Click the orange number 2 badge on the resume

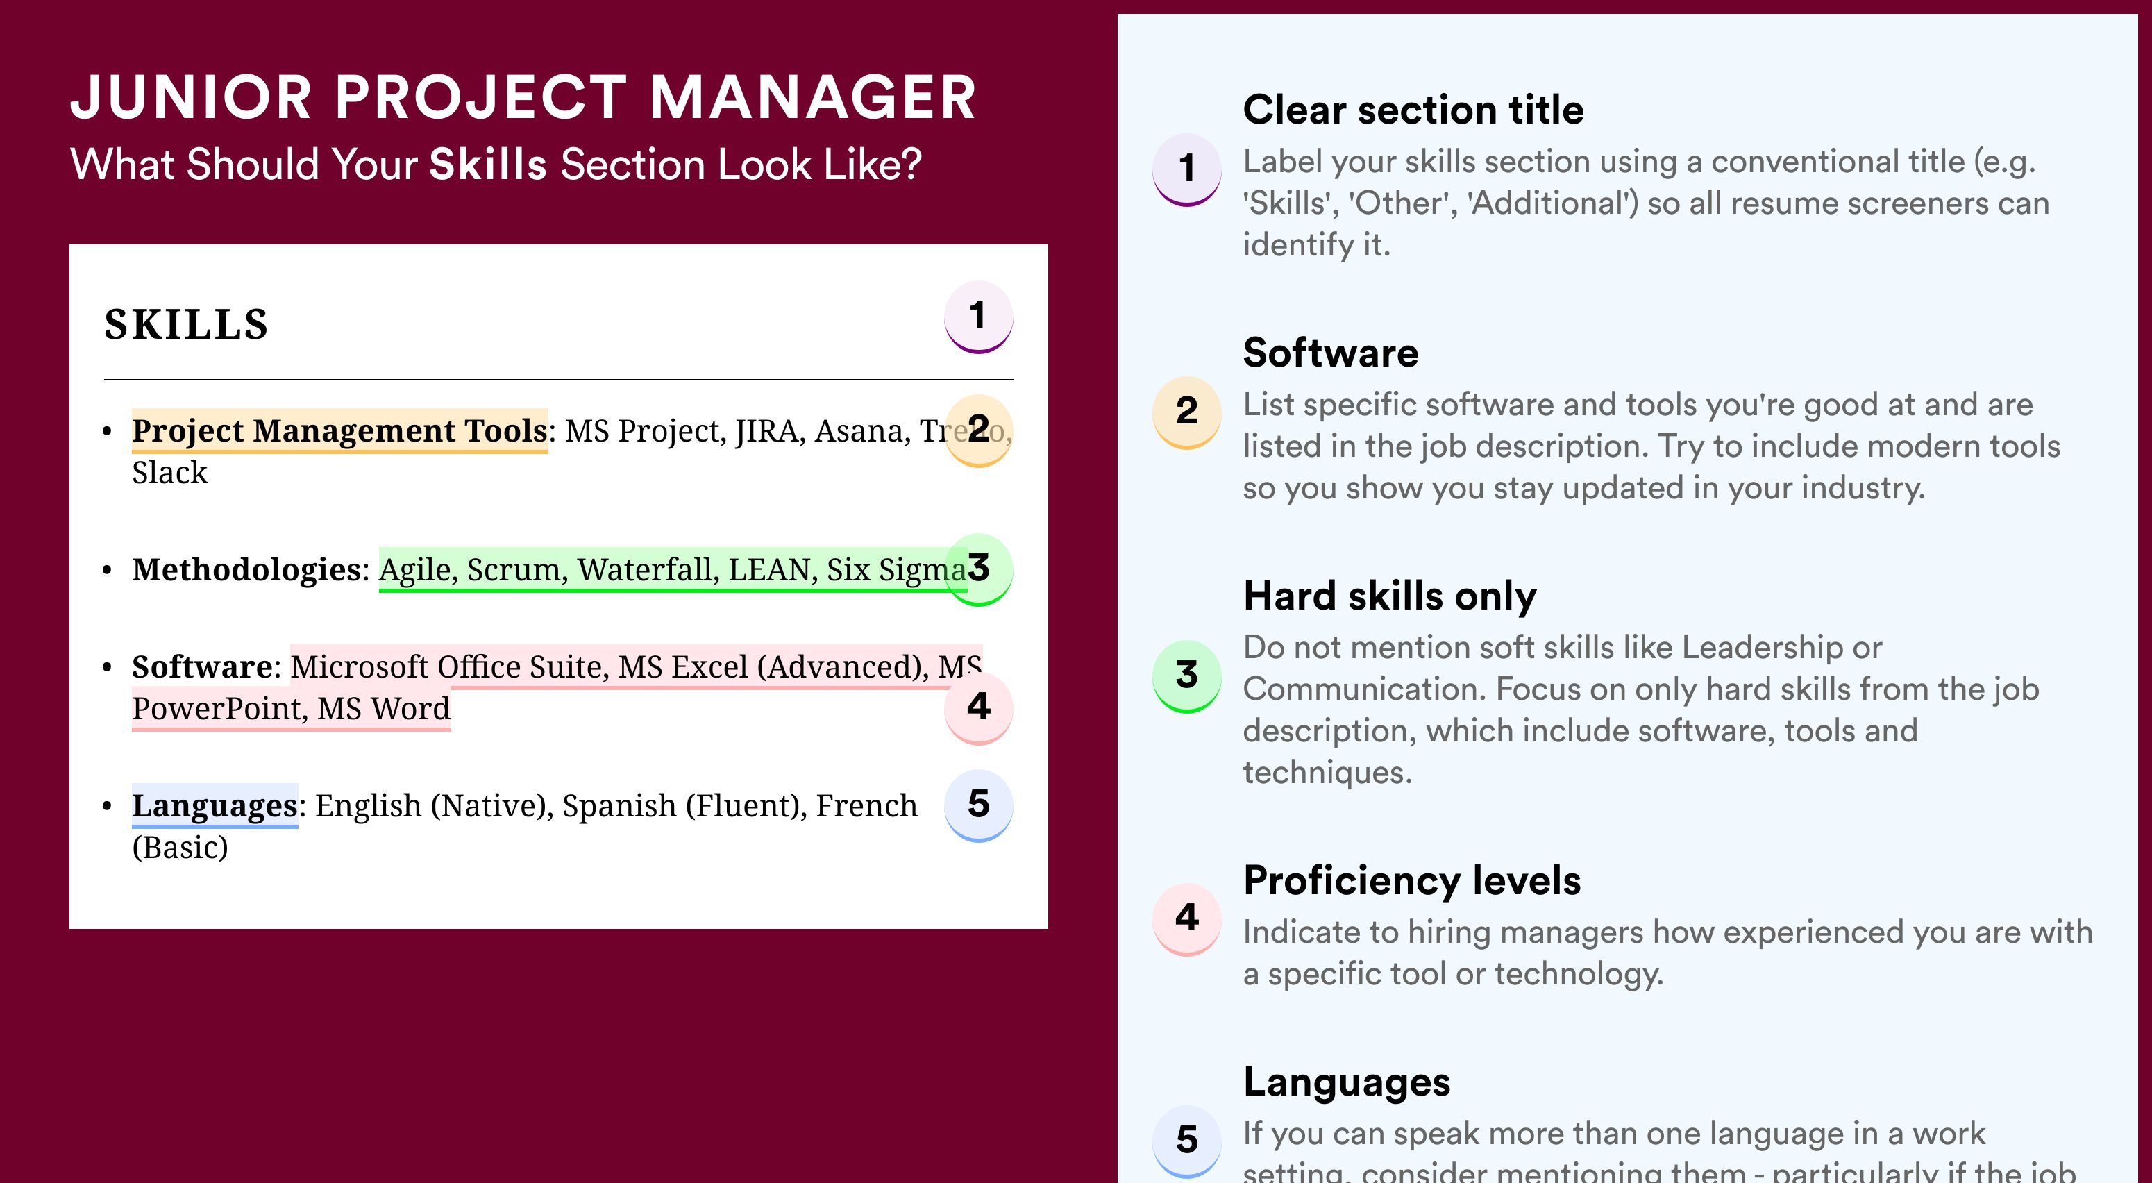978,430
